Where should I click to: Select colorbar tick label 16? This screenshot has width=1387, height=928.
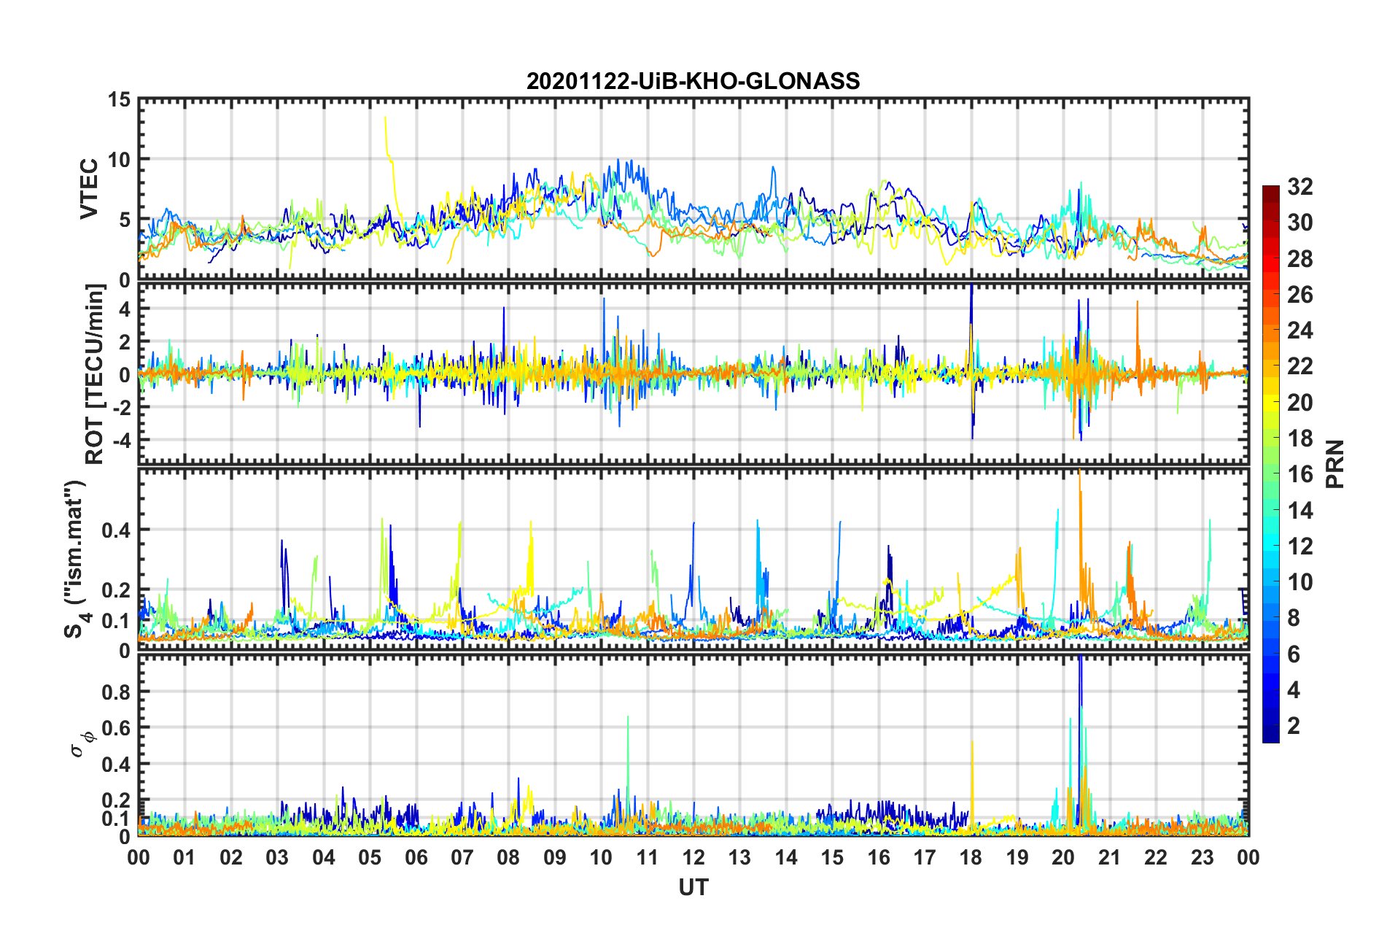1299,474
